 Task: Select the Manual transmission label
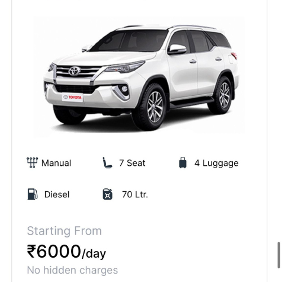56,163
